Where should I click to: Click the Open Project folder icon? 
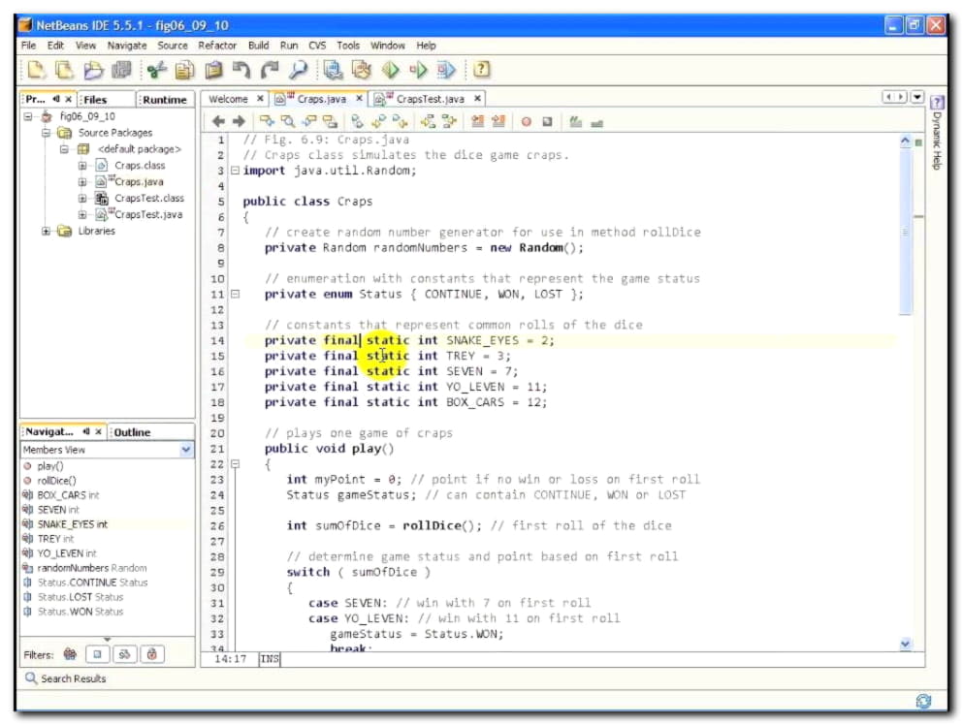(x=93, y=70)
